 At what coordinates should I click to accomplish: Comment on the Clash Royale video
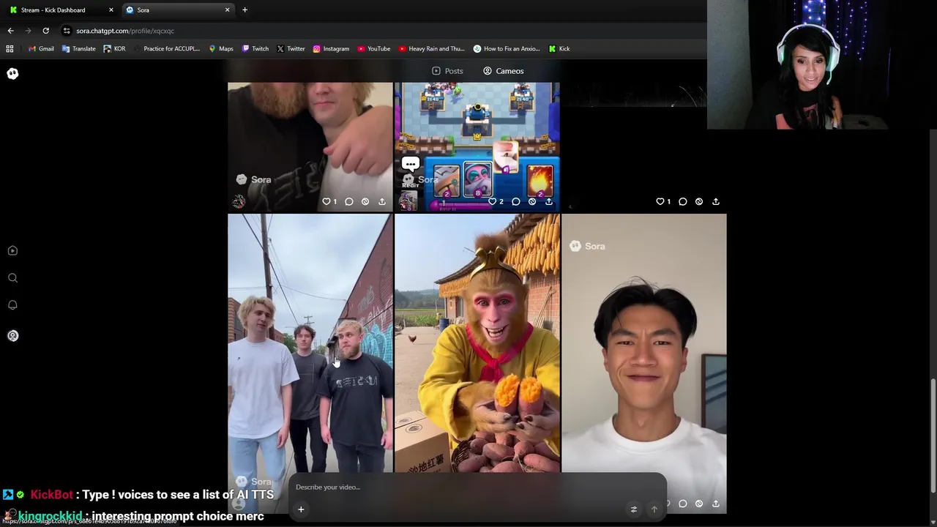tap(516, 201)
